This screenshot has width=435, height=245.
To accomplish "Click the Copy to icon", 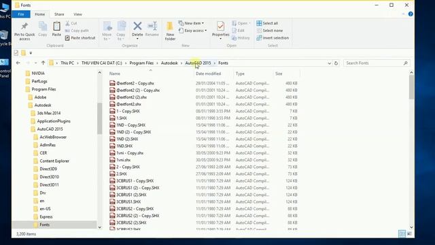I will (x=121, y=27).
